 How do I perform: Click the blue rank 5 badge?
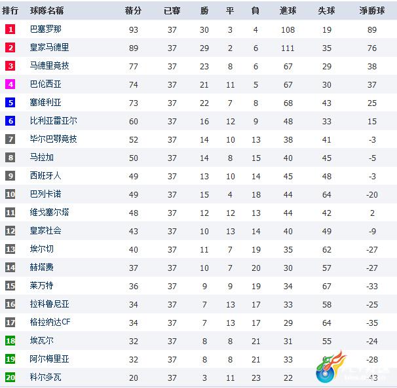tap(10, 103)
